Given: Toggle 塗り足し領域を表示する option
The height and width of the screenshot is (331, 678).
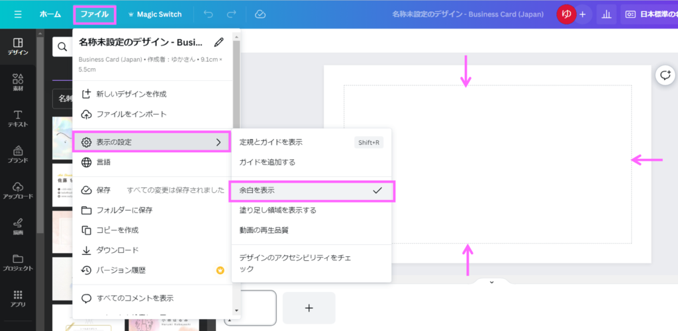Looking at the screenshot, I should [278, 211].
